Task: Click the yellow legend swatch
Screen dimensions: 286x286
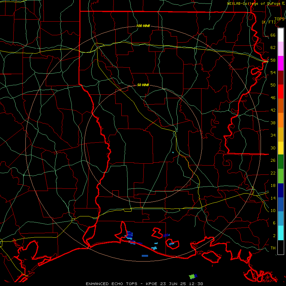Action: tap(281, 148)
